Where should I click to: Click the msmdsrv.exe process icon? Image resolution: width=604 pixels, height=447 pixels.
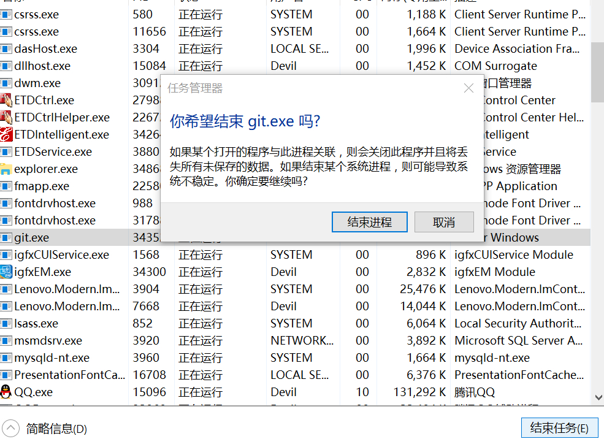click(x=6, y=341)
